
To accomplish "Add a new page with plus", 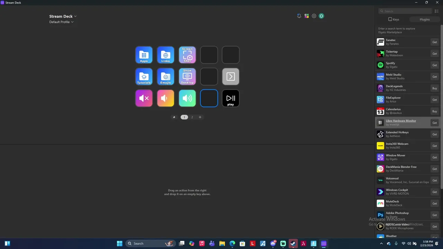I will (200, 117).
